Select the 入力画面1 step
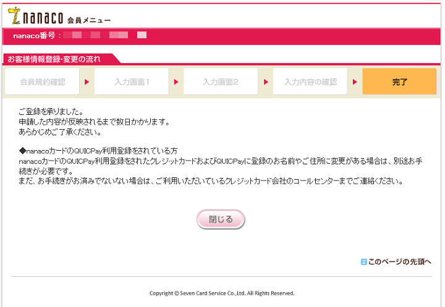 click(x=132, y=82)
